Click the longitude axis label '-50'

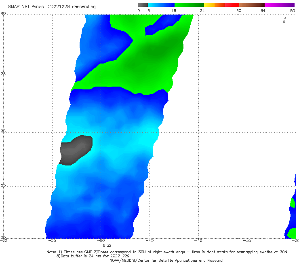101,240
